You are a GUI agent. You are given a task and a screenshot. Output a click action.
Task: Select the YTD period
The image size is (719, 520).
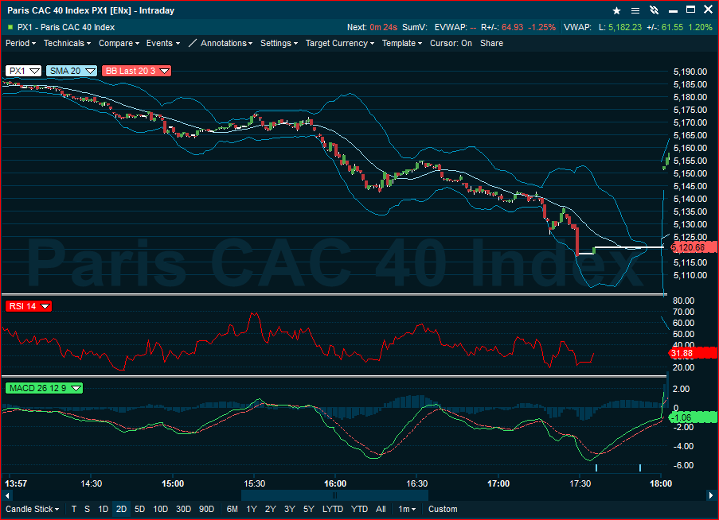coord(360,509)
